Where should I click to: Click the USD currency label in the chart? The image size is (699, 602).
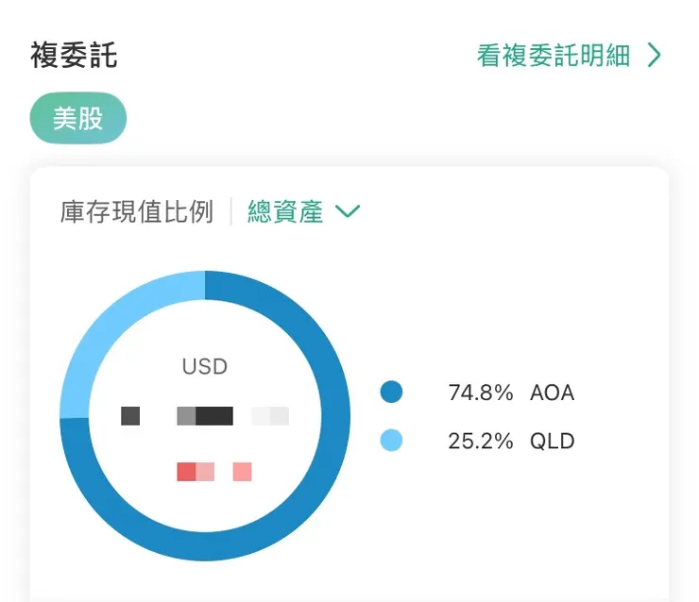(205, 367)
